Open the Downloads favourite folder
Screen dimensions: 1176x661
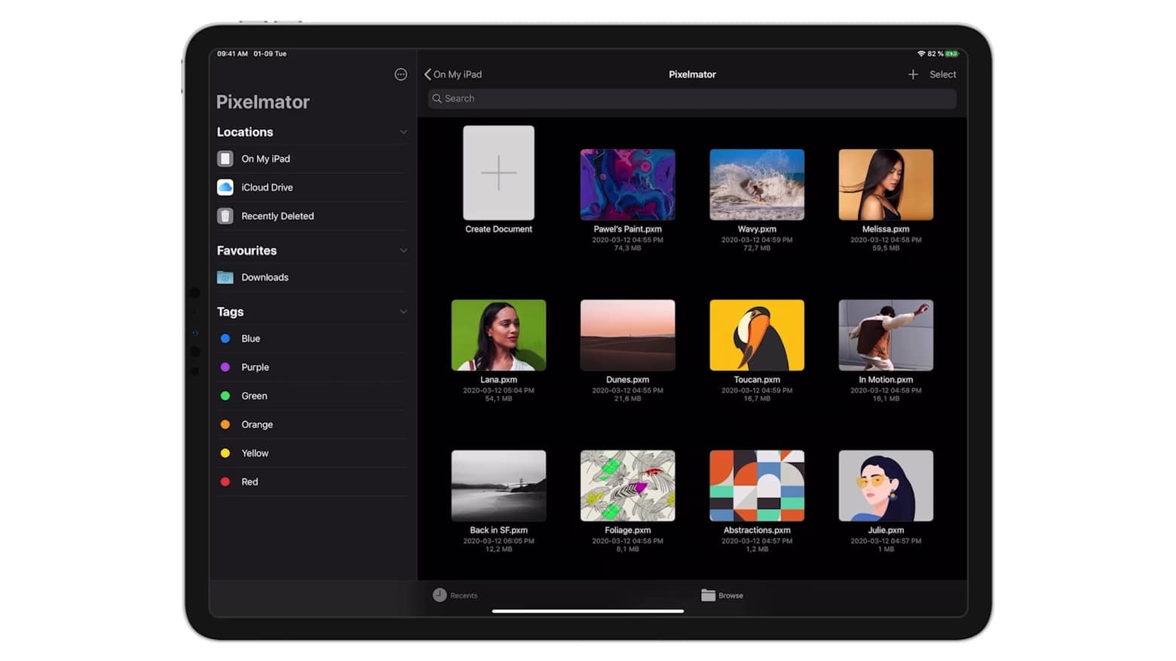click(265, 277)
